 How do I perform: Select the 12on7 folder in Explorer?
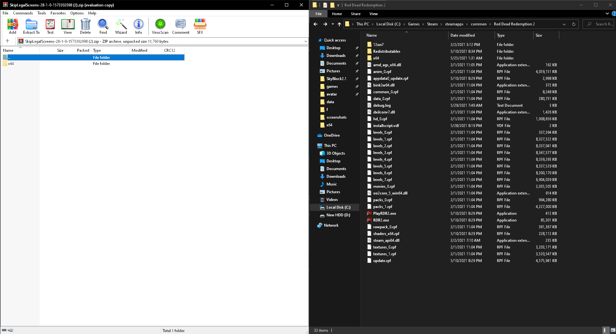pyautogui.click(x=378, y=45)
